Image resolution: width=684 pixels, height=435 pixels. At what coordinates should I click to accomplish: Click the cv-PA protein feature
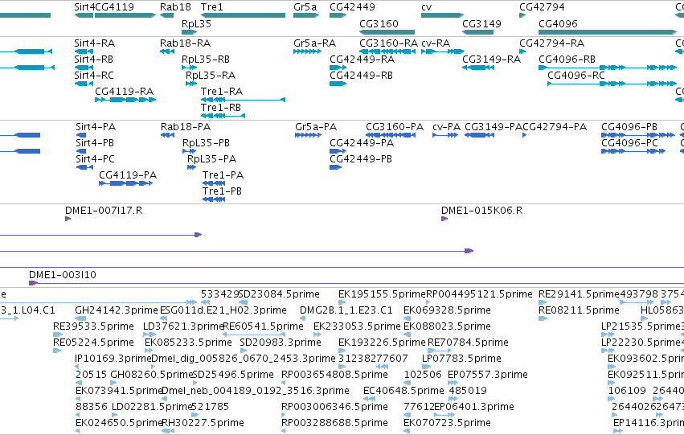445,135
